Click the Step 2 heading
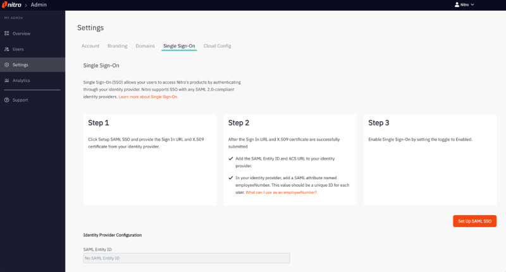Viewport: 506px width, 272px height. coord(239,122)
